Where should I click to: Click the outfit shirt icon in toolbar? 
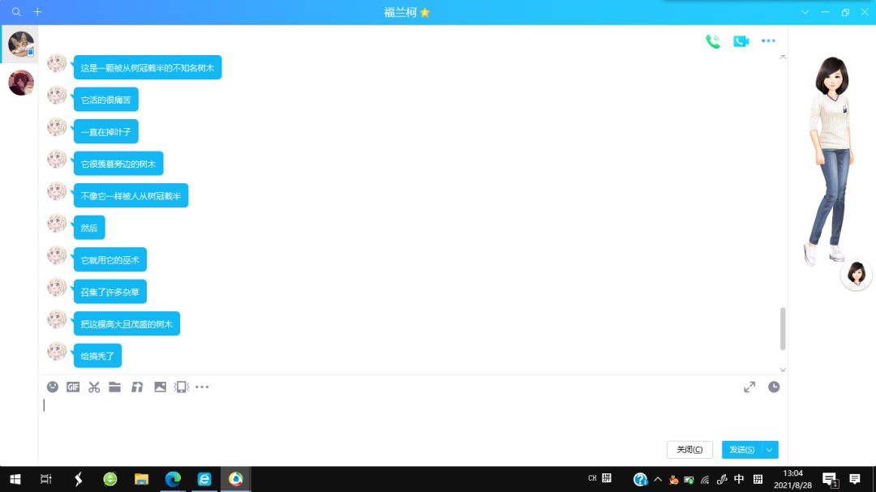(x=137, y=387)
